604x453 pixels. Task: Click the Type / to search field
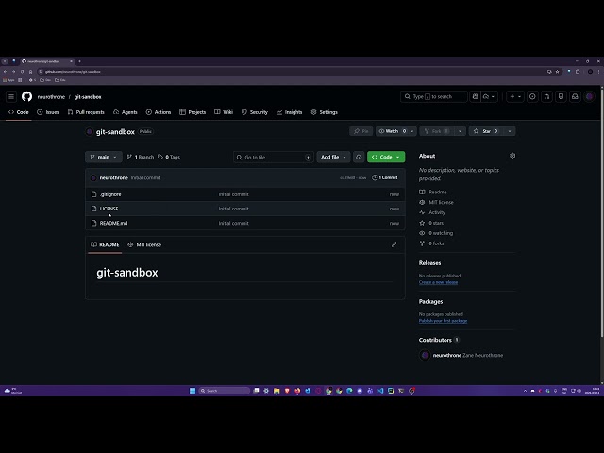click(x=434, y=96)
